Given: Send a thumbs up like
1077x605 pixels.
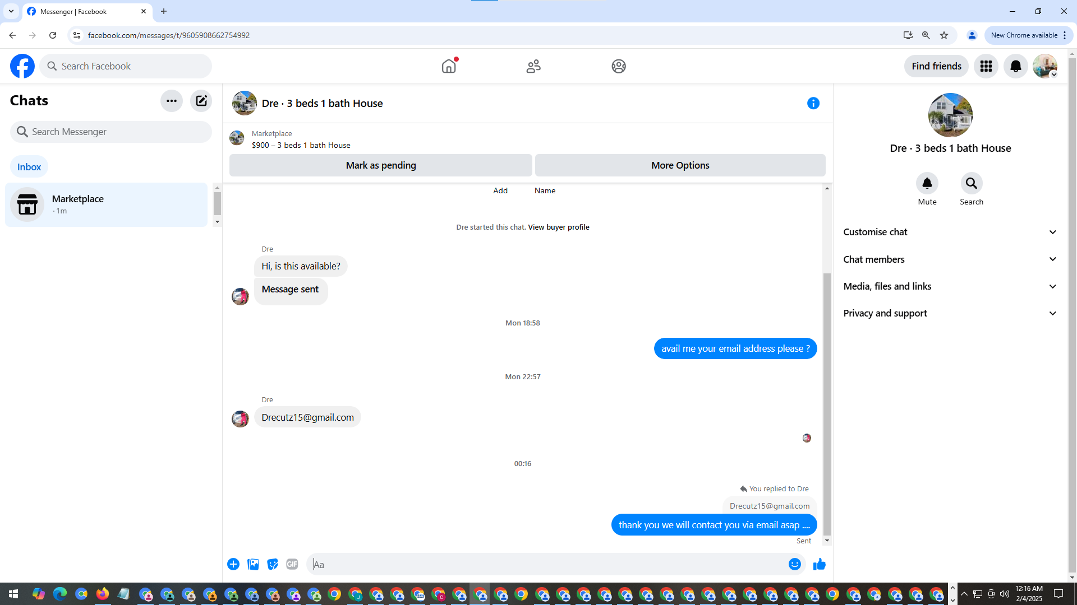Looking at the screenshot, I should click(x=820, y=564).
